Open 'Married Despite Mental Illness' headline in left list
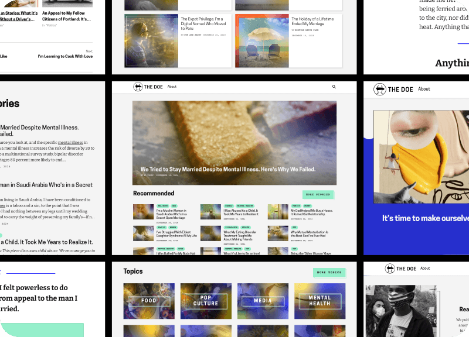This screenshot has height=337, width=469. pyautogui.click(x=39, y=130)
